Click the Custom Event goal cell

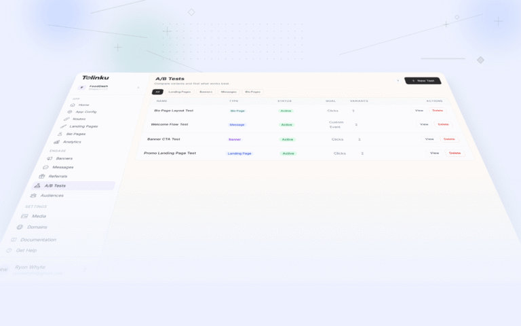[x=336, y=125]
